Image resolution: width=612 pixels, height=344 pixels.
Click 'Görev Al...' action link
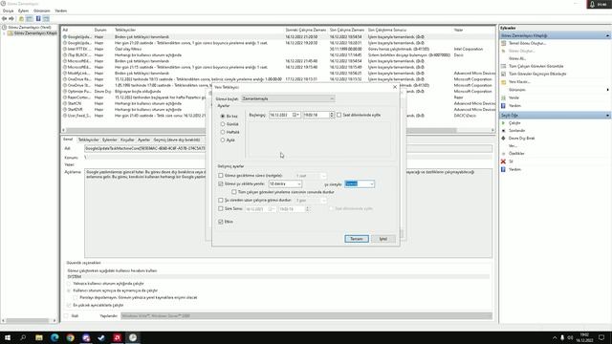pos(517,58)
